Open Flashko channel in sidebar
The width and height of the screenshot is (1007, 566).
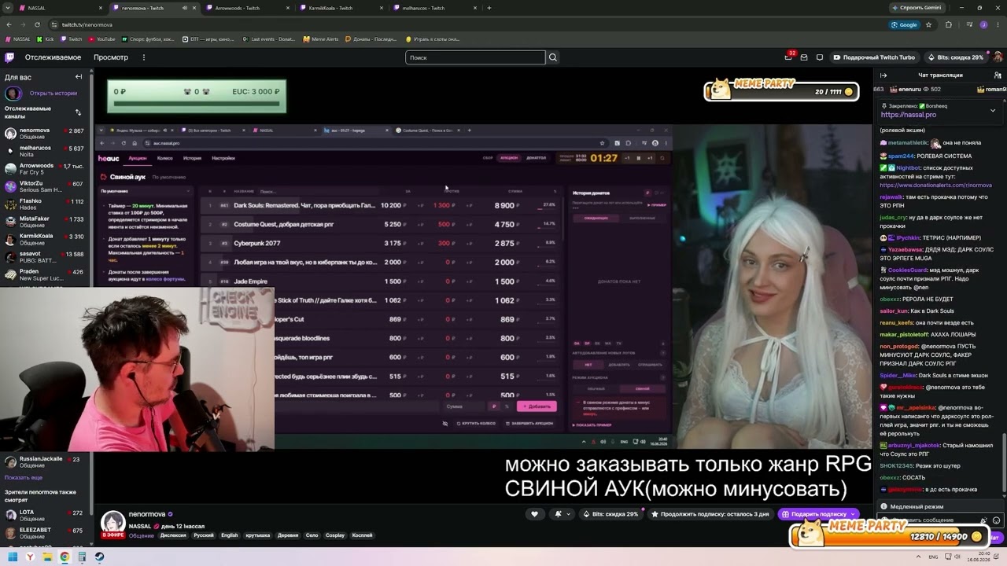[46, 204]
